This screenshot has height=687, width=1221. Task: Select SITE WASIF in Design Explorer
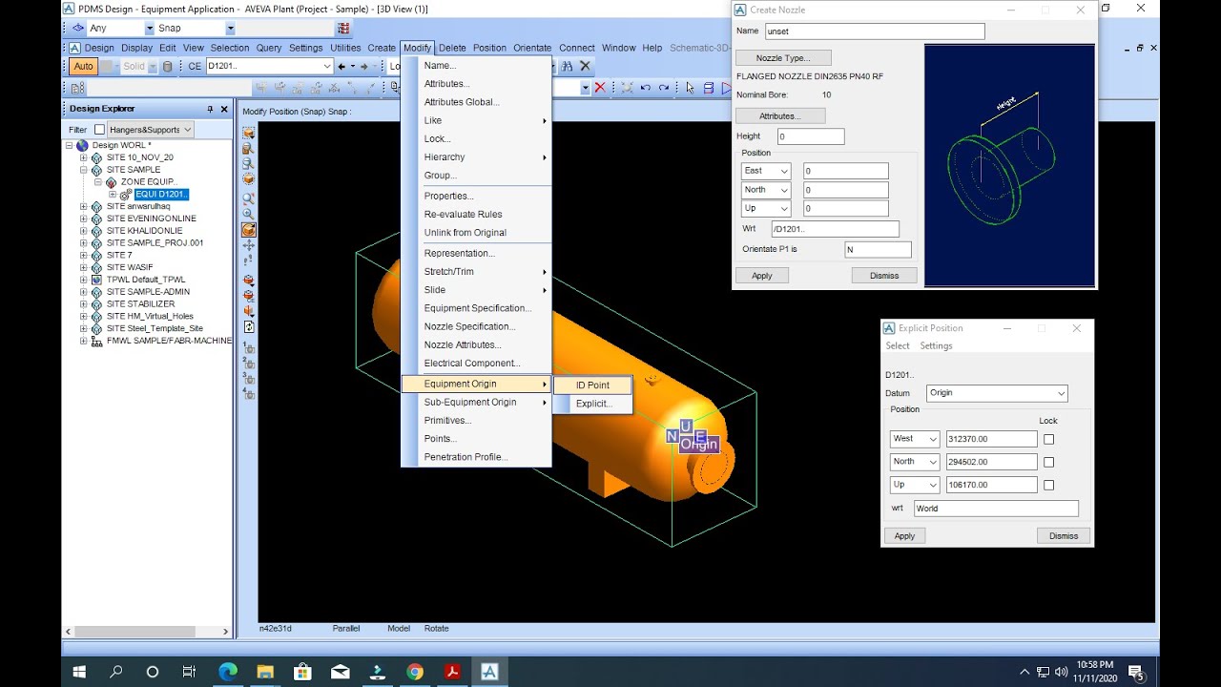click(x=129, y=267)
